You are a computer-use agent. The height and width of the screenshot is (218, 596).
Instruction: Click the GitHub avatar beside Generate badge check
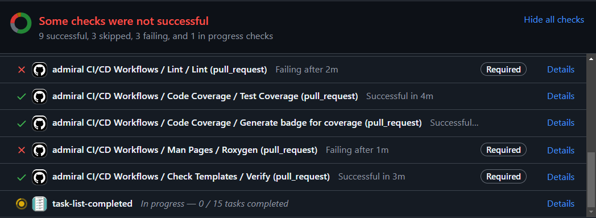point(40,123)
